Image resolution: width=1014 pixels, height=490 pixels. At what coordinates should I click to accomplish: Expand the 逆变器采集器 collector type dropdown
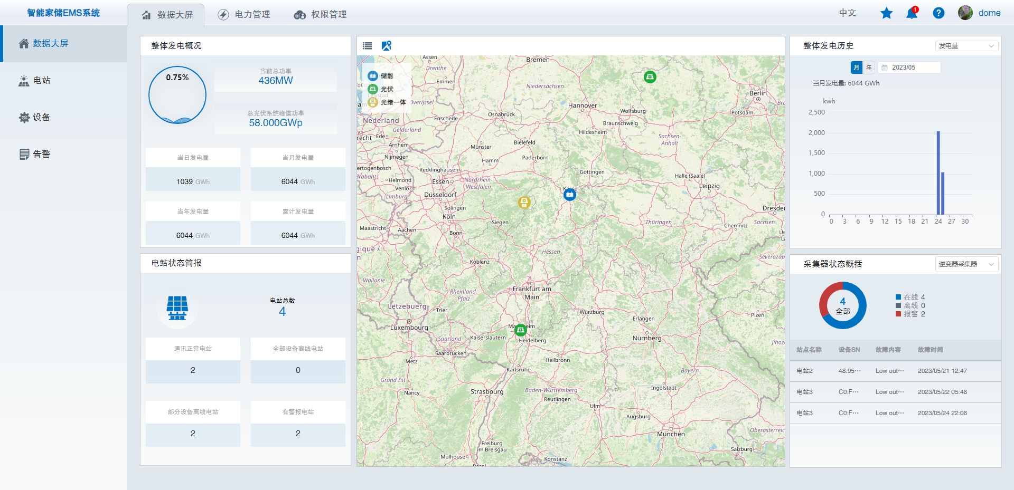(x=966, y=264)
